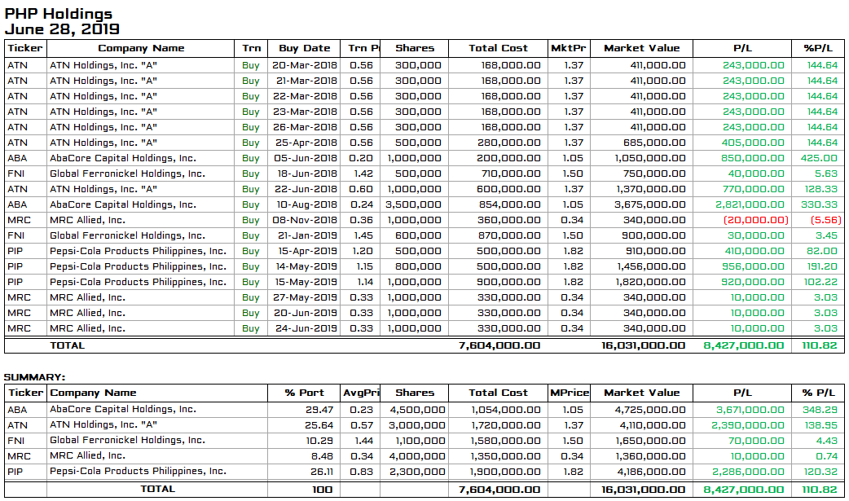The height and width of the screenshot is (501, 849).
Task: Click the '348.29' summary percent gain
Action: coord(820,410)
